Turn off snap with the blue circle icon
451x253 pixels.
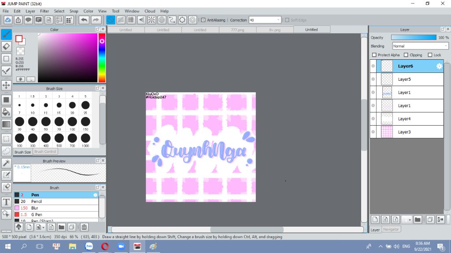pyautogui.click(x=111, y=20)
